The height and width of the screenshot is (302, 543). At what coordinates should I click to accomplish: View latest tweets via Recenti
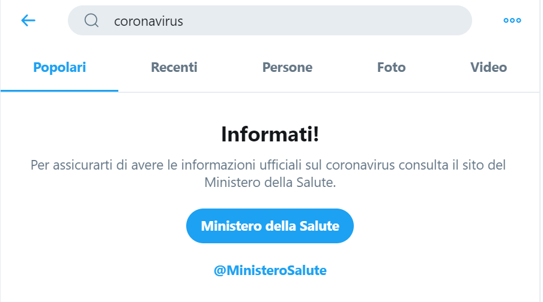tap(174, 67)
